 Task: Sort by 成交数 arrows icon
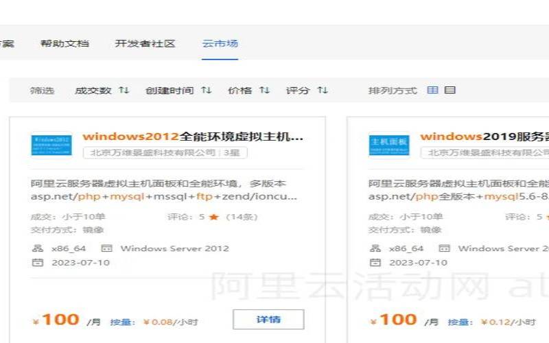pyautogui.click(x=124, y=91)
